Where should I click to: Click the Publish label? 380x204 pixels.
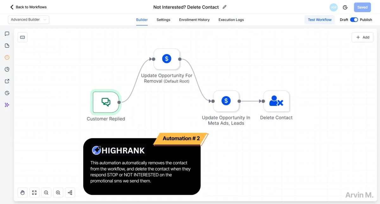(x=366, y=20)
